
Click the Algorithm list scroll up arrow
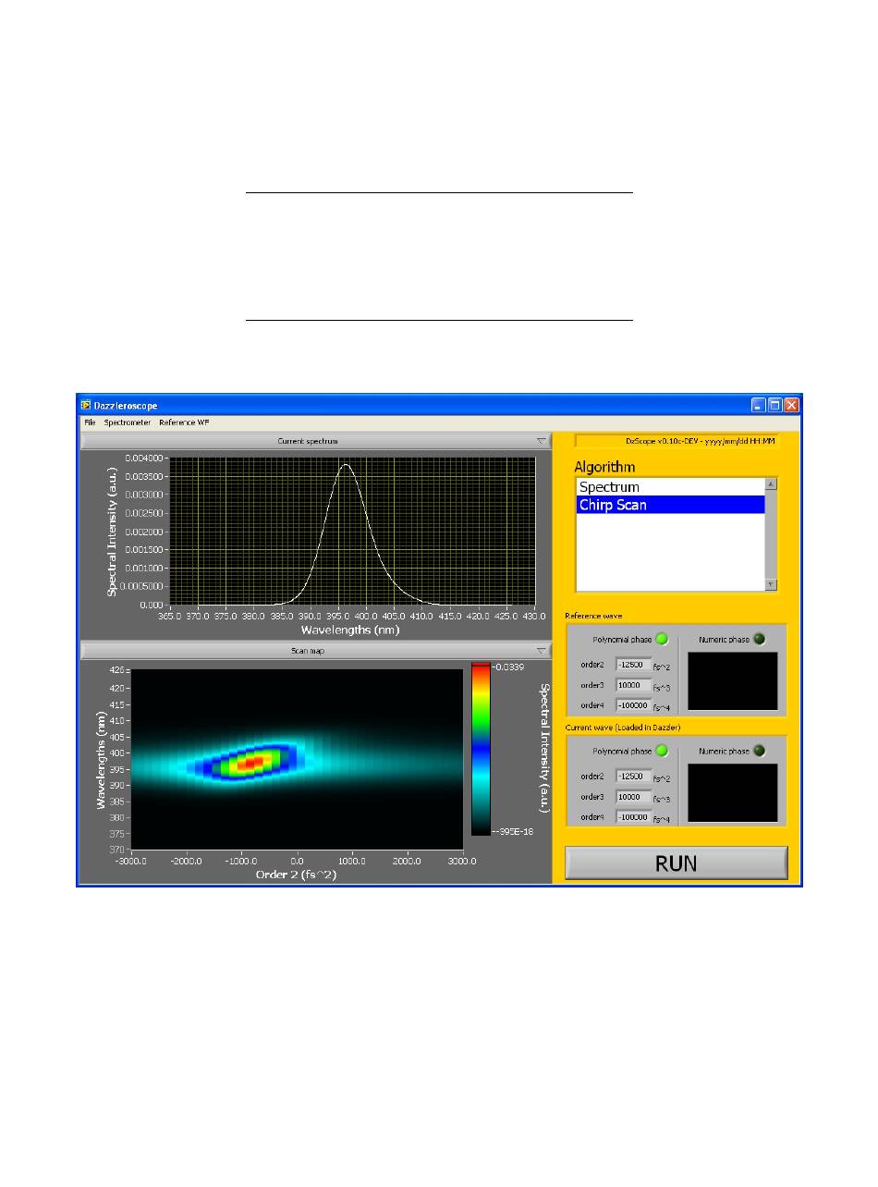point(771,483)
